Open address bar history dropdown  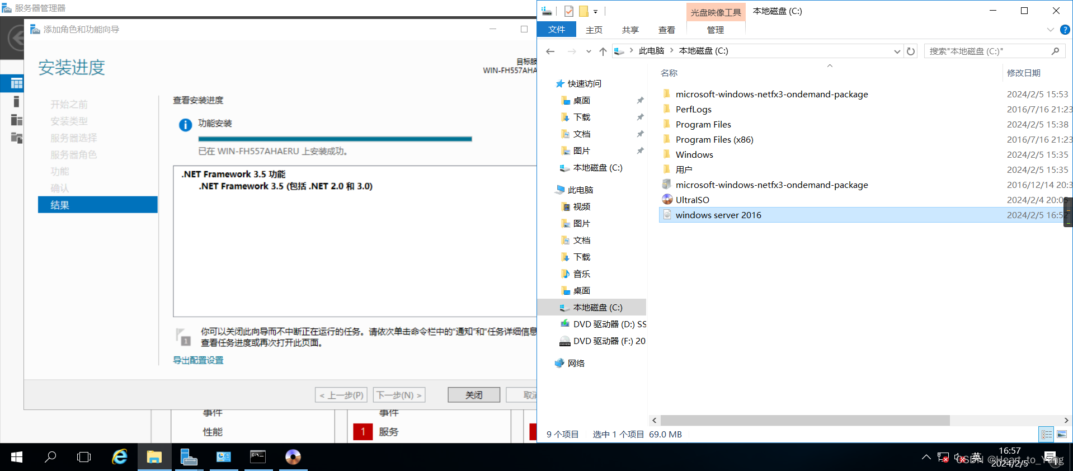tap(897, 51)
